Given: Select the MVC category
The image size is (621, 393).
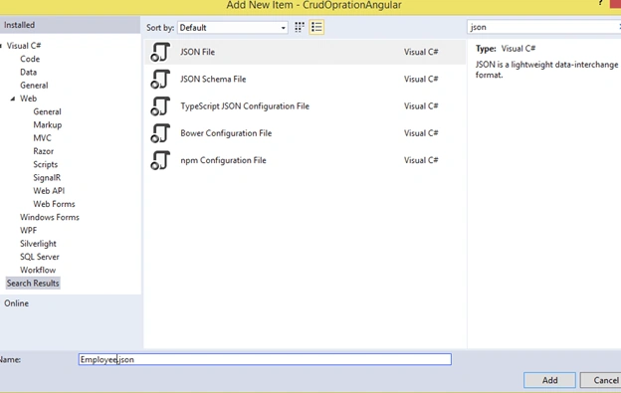Looking at the screenshot, I should pyautogui.click(x=43, y=137).
